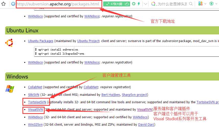219x132 pixels.
Task: Open the 'maintained by VisualSVN' link
Action: coord(144,110)
